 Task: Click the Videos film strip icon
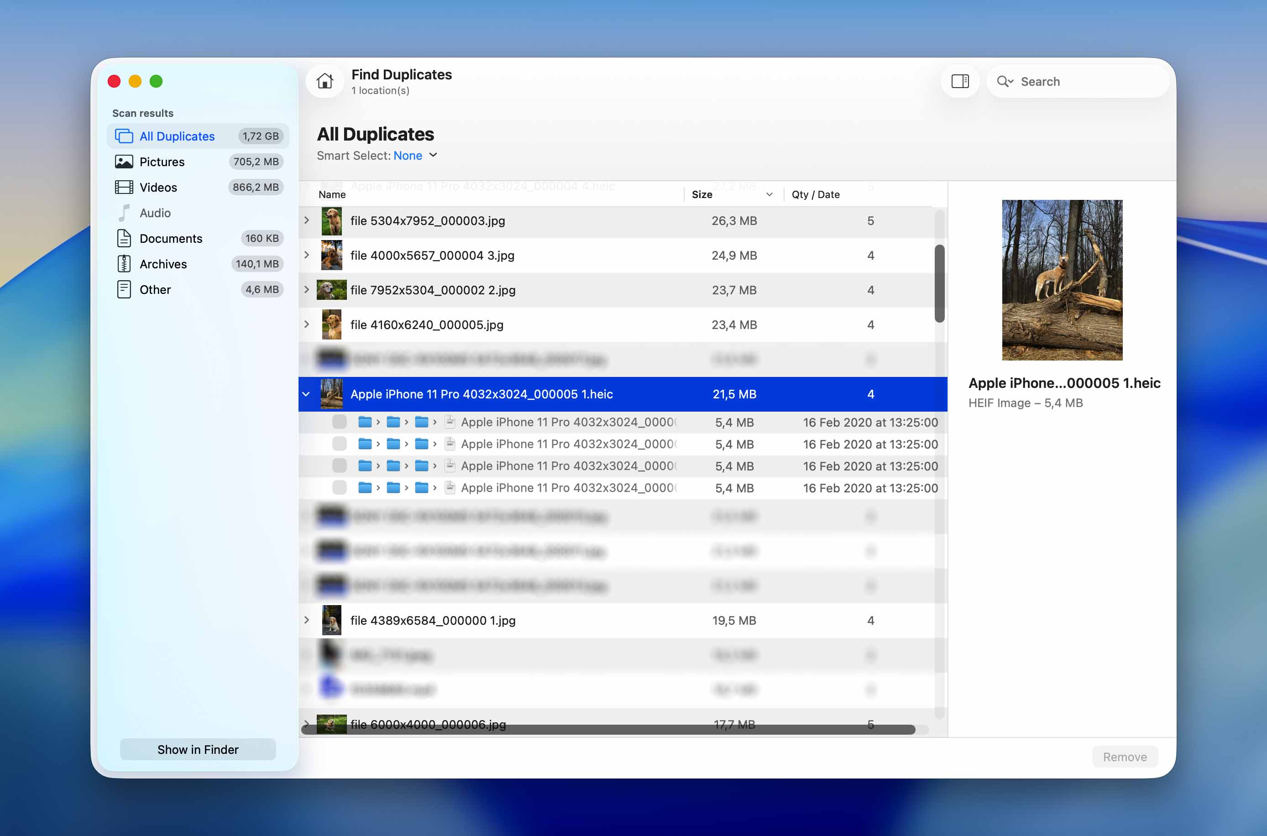click(124, 187)
